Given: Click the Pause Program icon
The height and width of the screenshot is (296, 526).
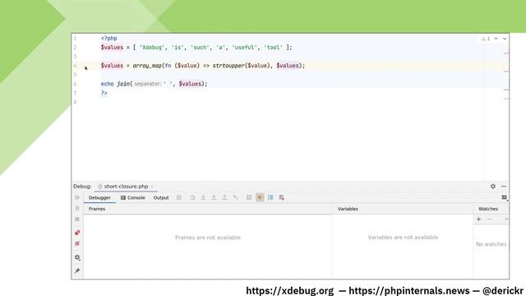Looking at the screenshot, I should pos(77,208).
